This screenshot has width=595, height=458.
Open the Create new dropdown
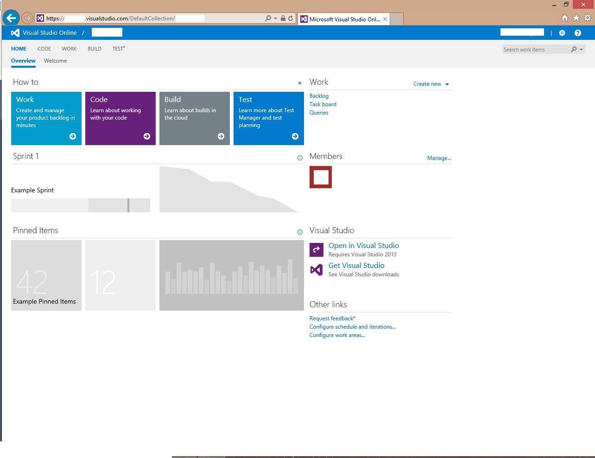tap(431, 84)
